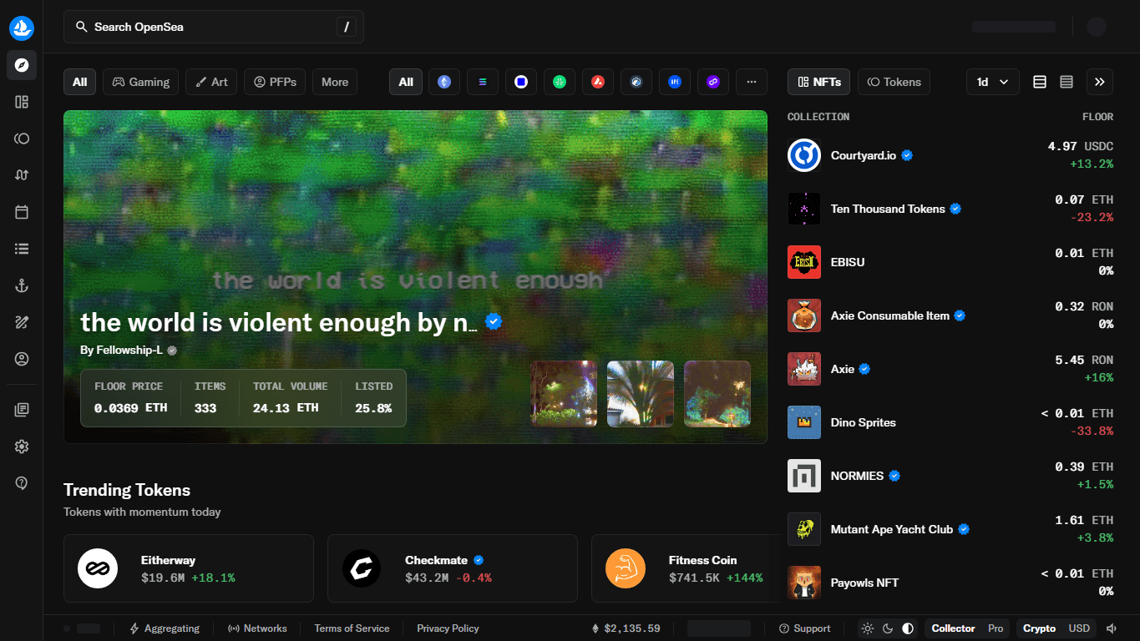Viewport: 1140px width, 641px height.
Task: Select All chains filter
Action: 406,82
